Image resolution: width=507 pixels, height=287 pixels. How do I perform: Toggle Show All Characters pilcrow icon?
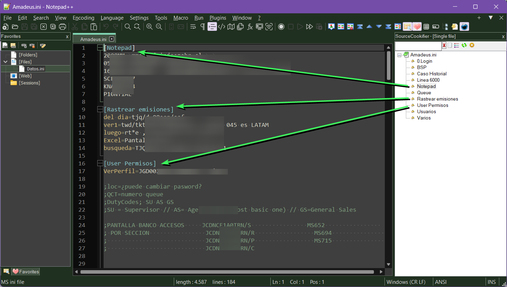(203, 27)
